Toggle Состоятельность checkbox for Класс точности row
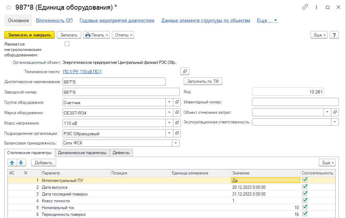This screenshot has width=346, height=218. pyautogui.click(x=305, y=201)
